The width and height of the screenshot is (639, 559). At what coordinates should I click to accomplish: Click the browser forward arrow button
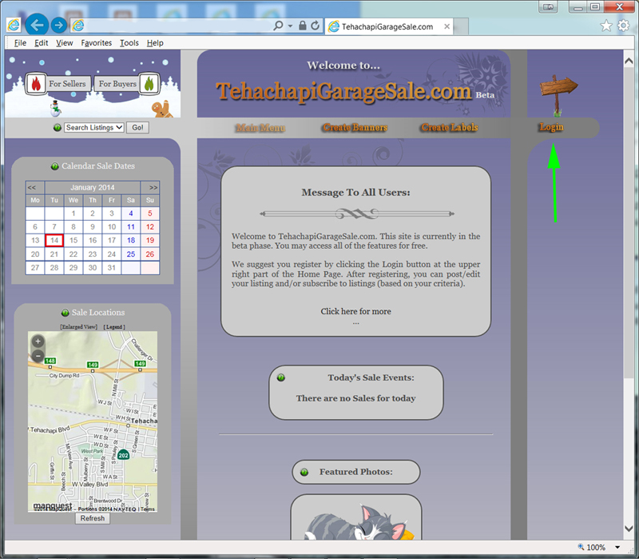[x=59, y=26]
